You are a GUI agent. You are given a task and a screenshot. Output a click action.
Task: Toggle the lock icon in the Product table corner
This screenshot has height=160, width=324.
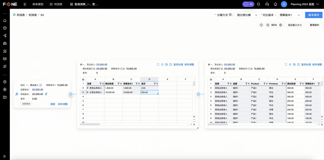pos(211,79)
